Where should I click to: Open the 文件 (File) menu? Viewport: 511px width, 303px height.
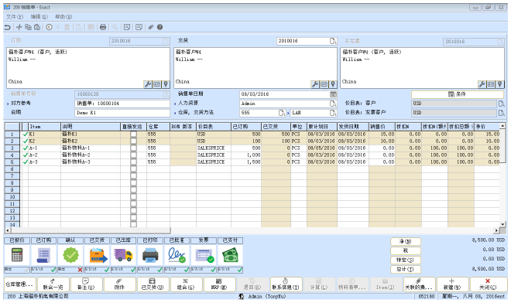tap(15, 16)
